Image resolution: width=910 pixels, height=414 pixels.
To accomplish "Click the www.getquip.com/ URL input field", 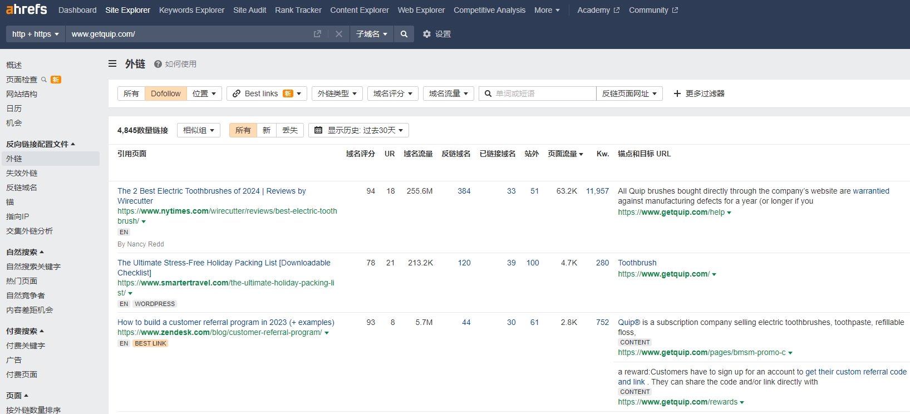I will [x=189, y=34].
